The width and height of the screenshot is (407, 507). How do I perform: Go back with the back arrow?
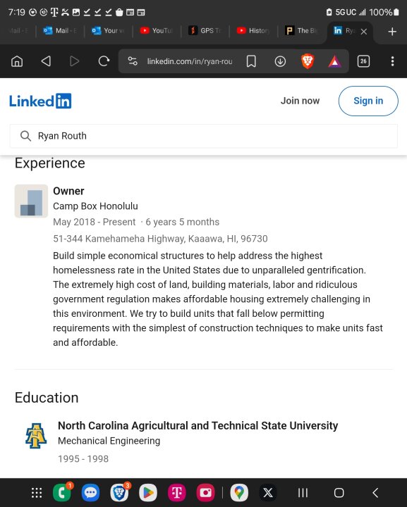[46, 61]
